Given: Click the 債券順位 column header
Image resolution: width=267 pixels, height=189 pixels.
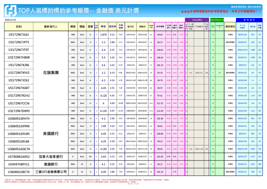Looking at the screenshot, I should click(x=230, y=27).
